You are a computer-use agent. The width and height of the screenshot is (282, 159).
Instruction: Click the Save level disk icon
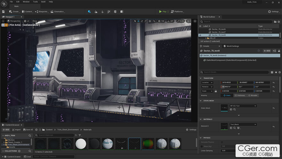[4, 12]
